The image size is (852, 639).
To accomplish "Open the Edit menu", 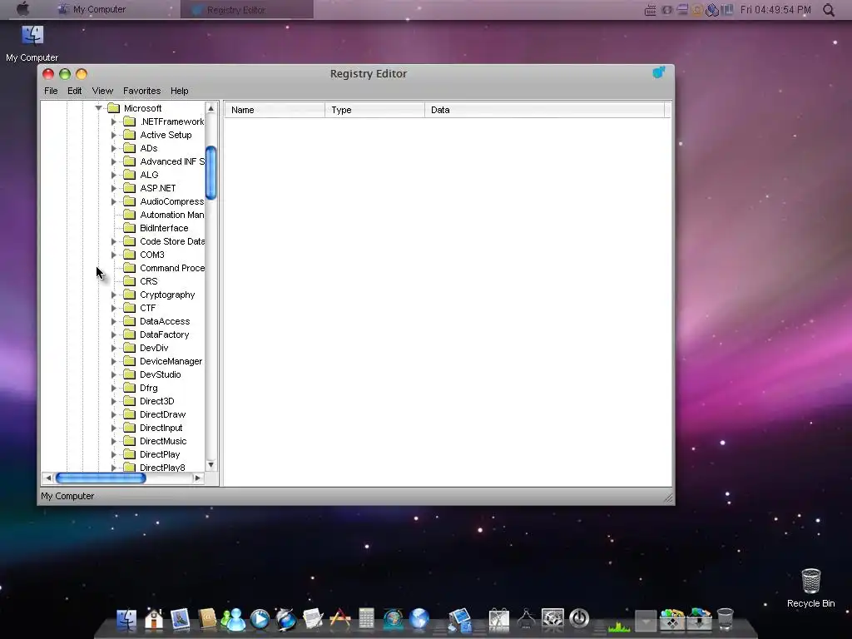I will [74, 91].
